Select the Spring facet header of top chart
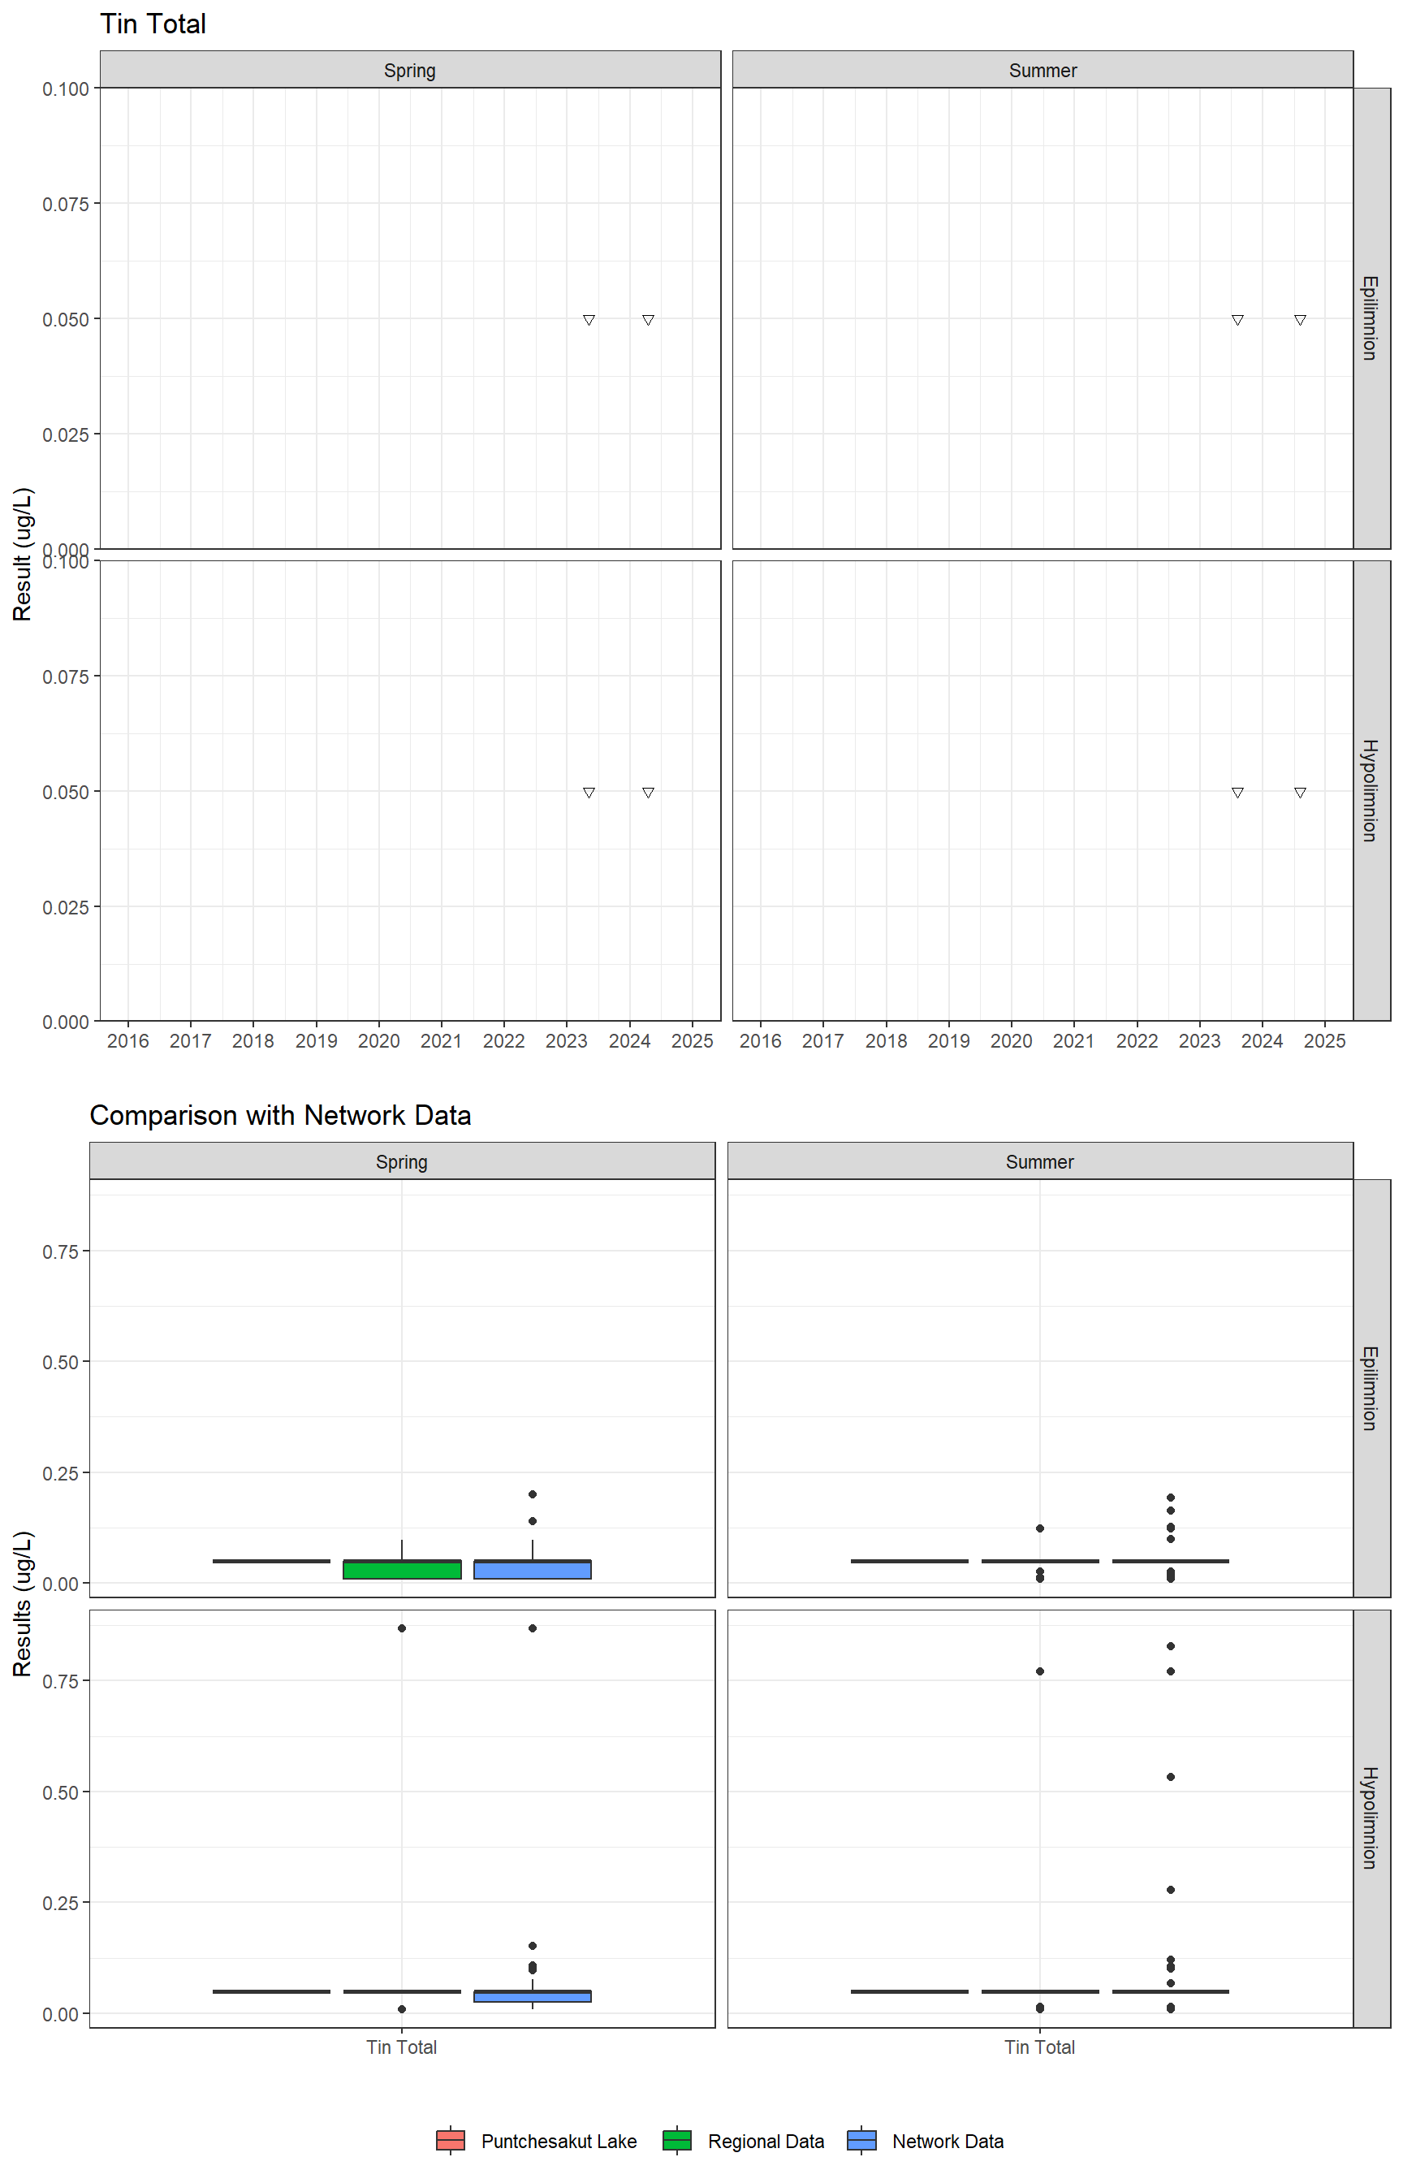The height and width of the screenshot is (2183, 1403). pyautogui.click(x=410, y=70)
